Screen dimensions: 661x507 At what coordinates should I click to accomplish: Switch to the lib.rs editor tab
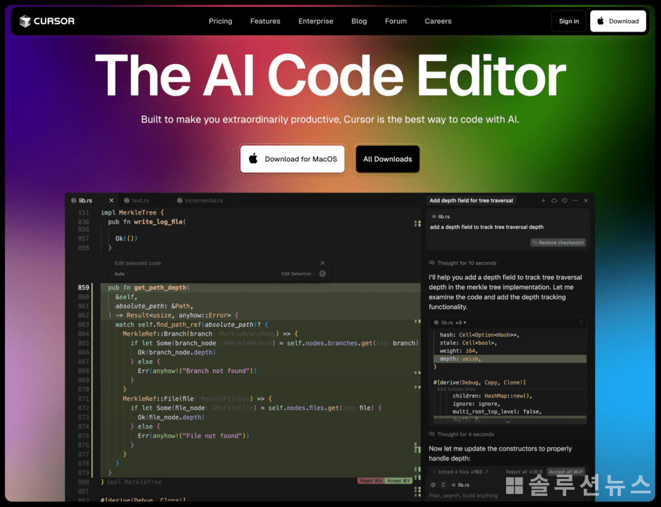click(x=85, y=200)
